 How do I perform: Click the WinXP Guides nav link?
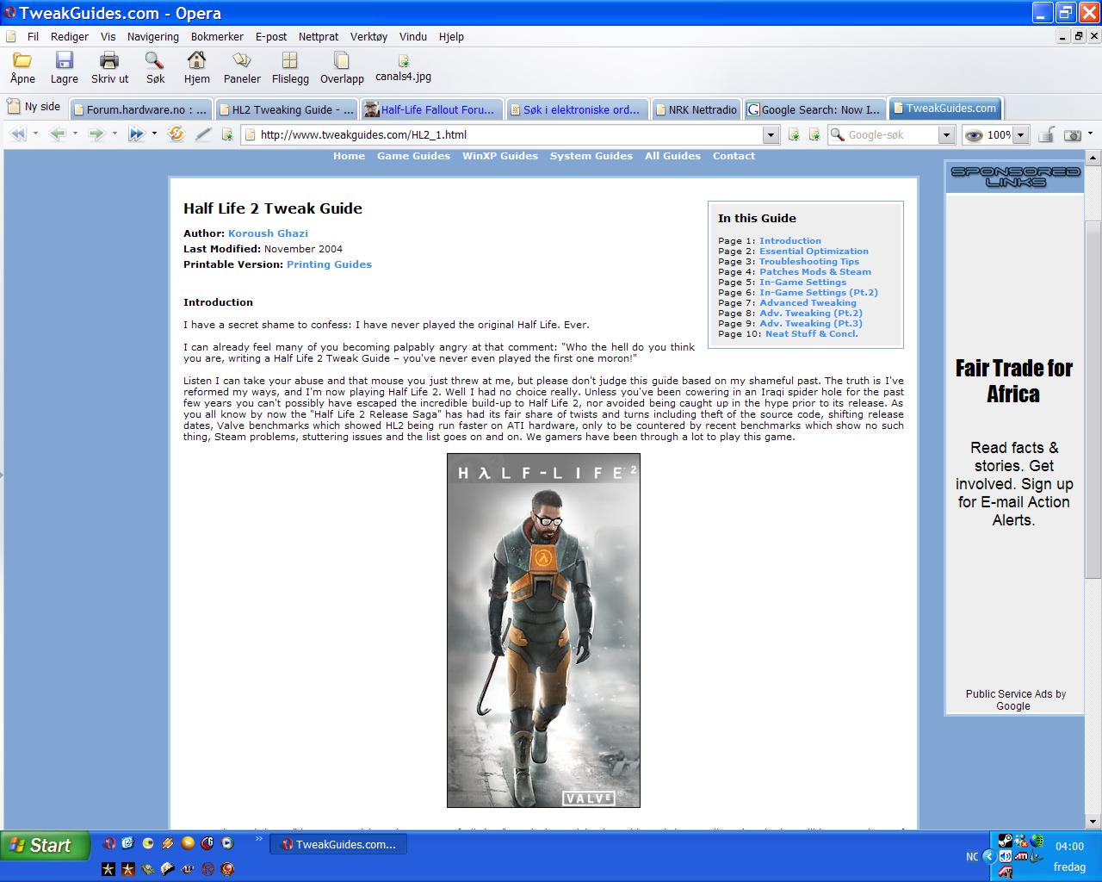tap(500, 156)
